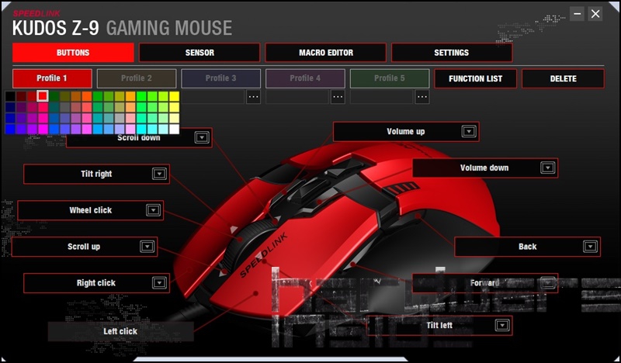
Task: Click the ellipsis button below Profile 5
Action: [422, 97]
